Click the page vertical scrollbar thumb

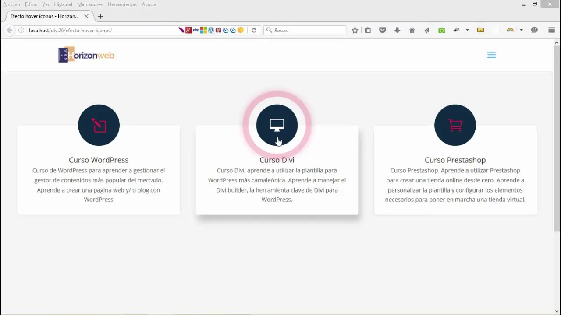[x=557, y=140]
